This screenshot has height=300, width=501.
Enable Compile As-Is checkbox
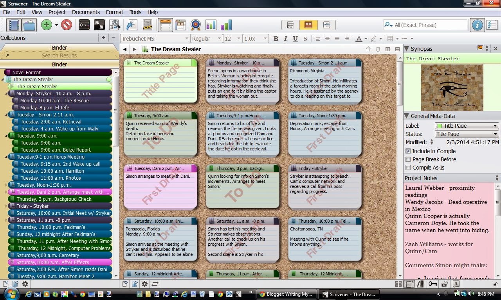click(x=408, y=168)
